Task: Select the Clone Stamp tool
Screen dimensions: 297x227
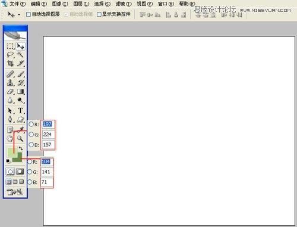Action: [10, 83]
